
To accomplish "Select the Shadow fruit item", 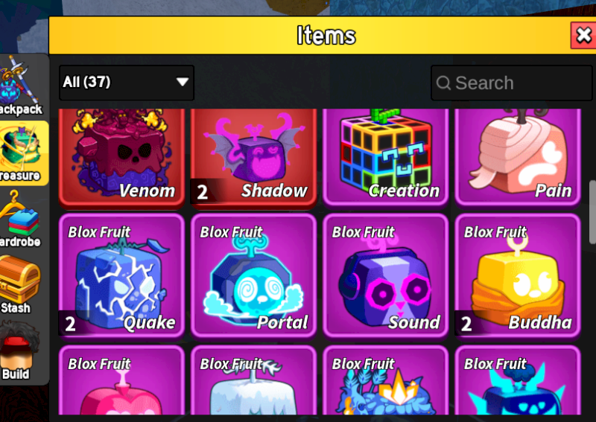I will click(x=253, y=159).
